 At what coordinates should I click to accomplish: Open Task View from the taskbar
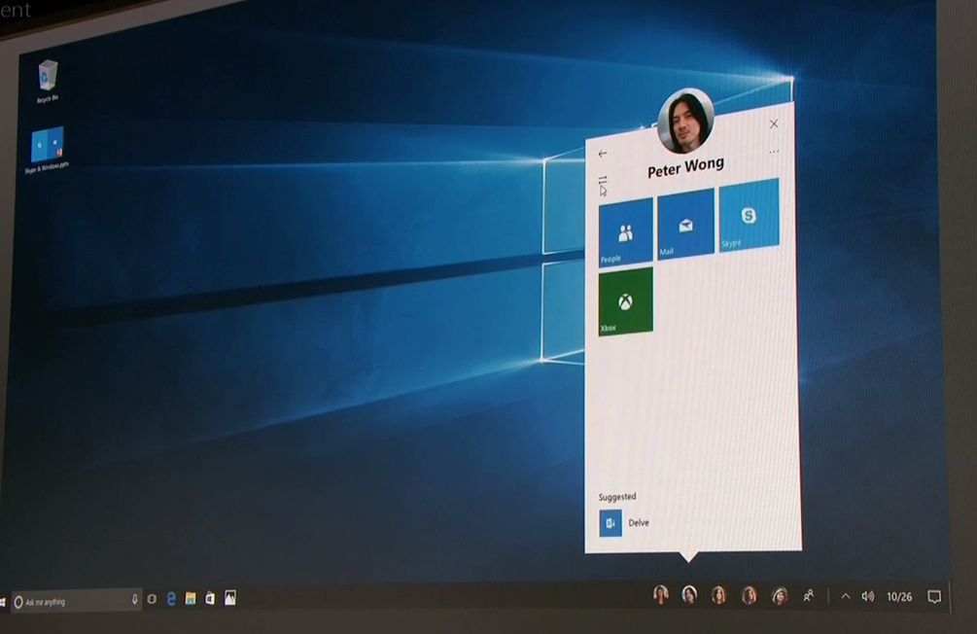point(152,599)
